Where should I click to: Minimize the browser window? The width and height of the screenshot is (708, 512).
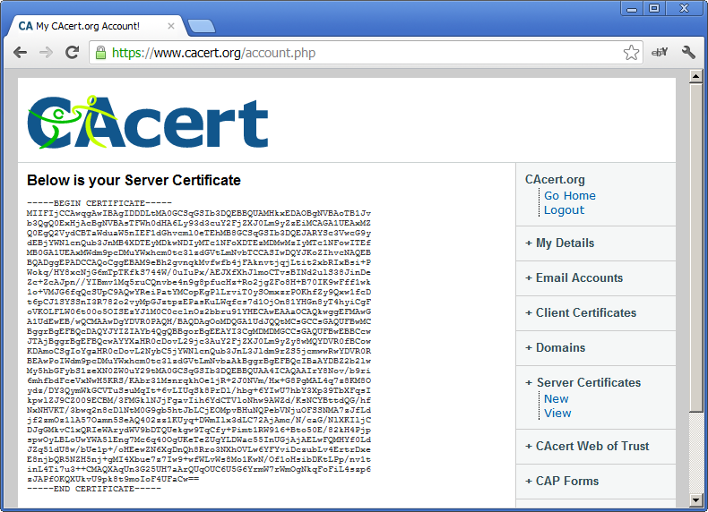coord(632,8)
